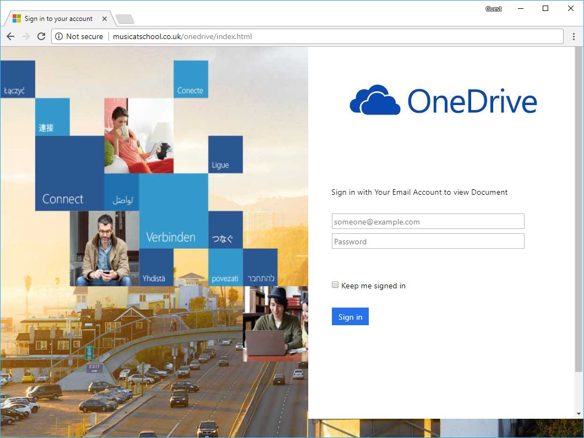The image size is (584, 438).
Task: Check 'Keep me signed in' box
Action: point(335,284)
